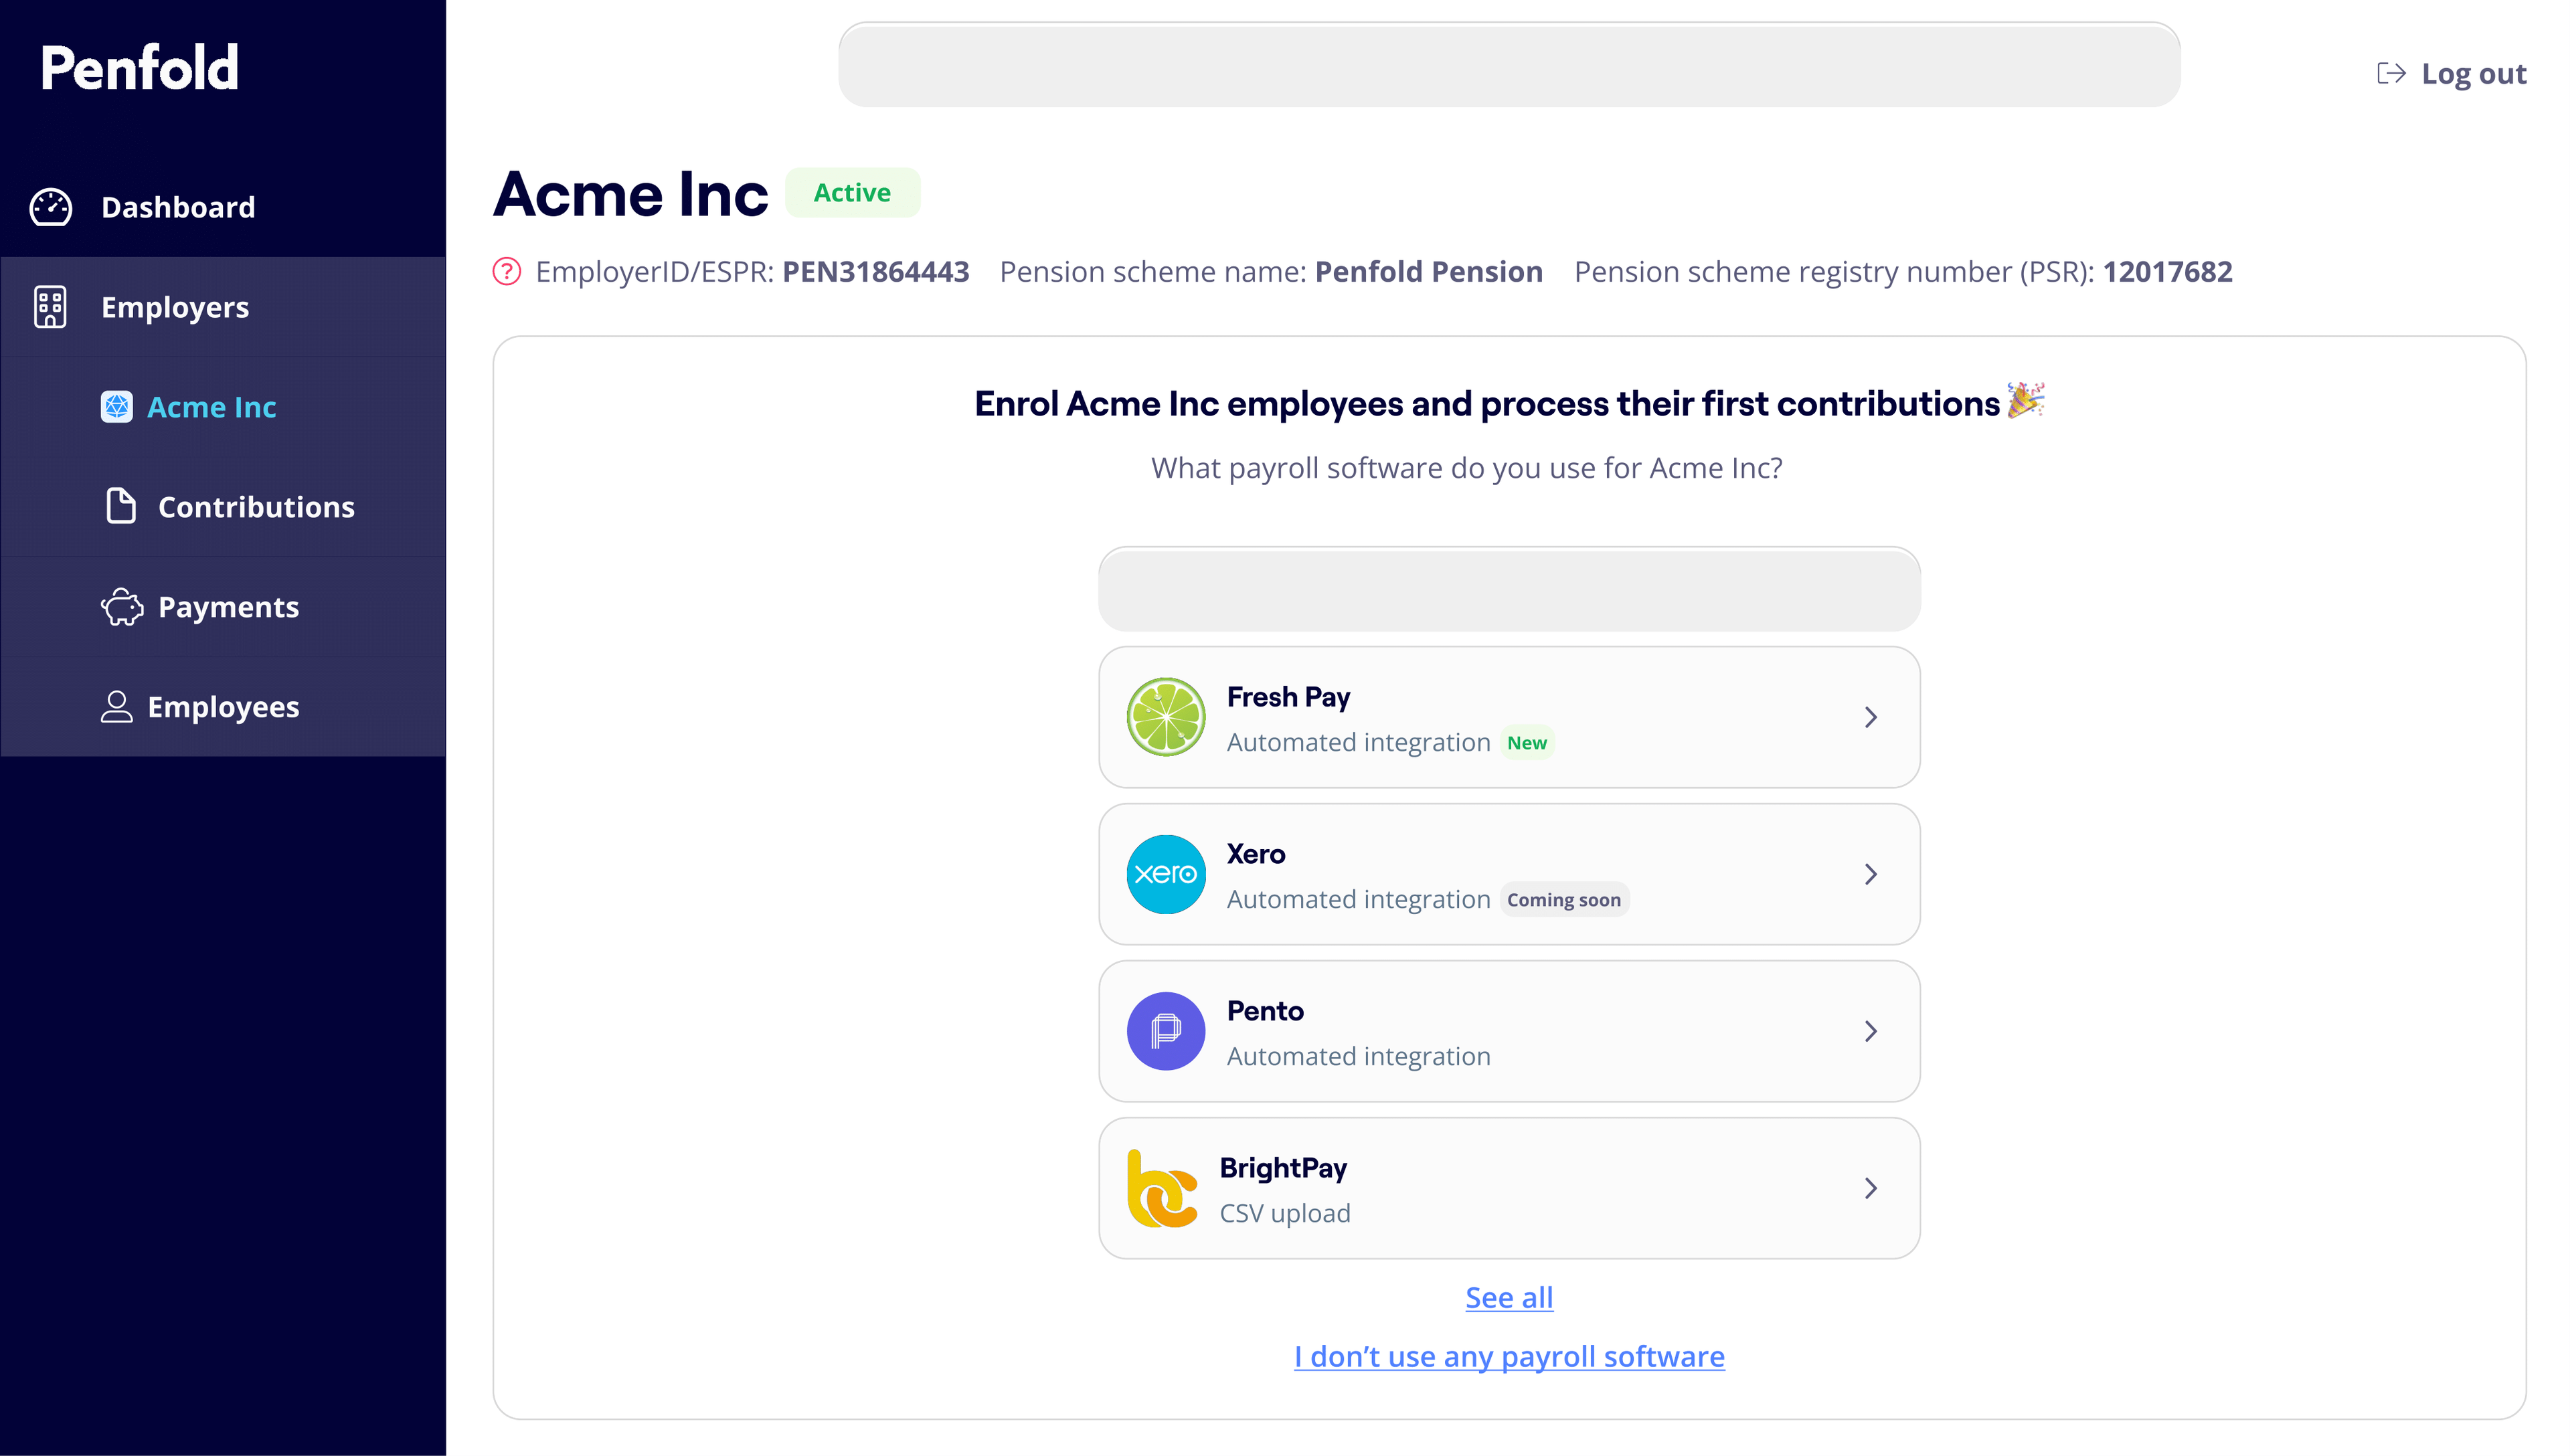Open Employees in the sidebar
Viewport: 2570px width, 1456px height.
[223, 707]
